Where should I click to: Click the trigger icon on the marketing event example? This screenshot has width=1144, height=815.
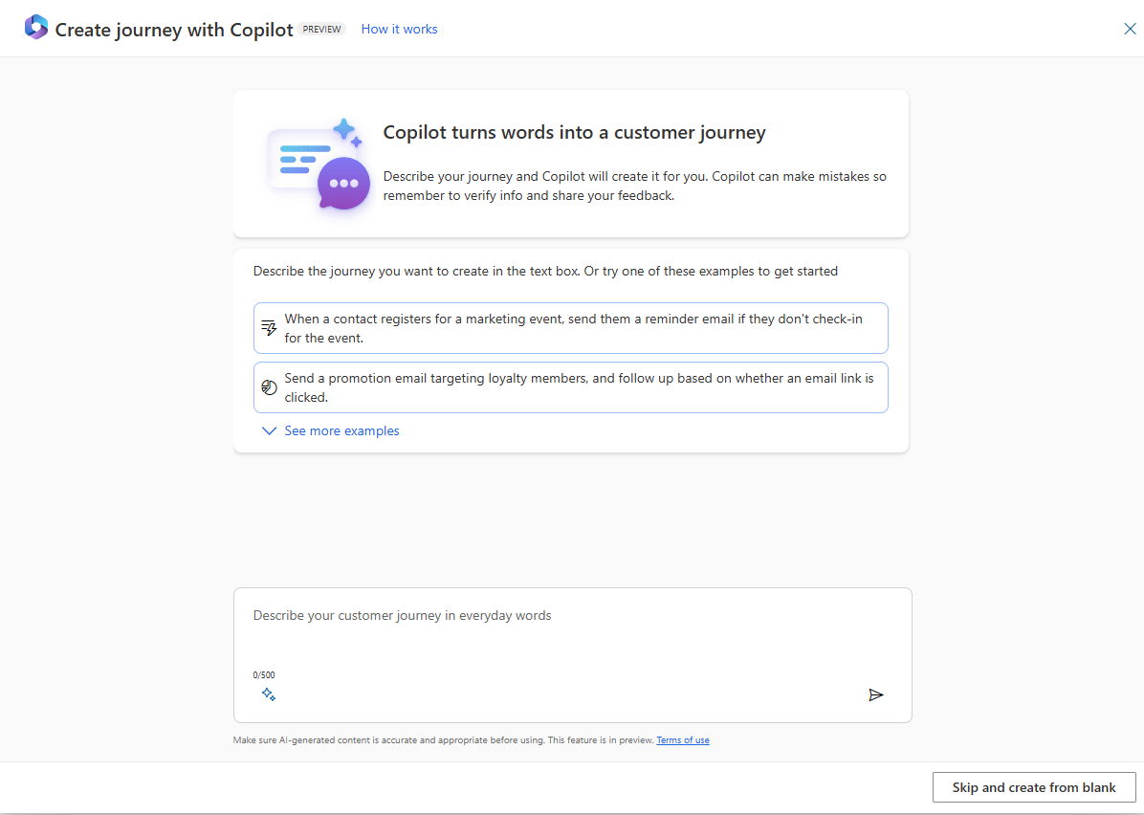tap(270, 328)
